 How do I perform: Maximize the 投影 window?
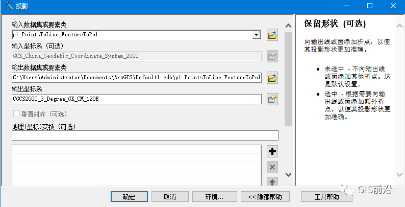[370, 6]
